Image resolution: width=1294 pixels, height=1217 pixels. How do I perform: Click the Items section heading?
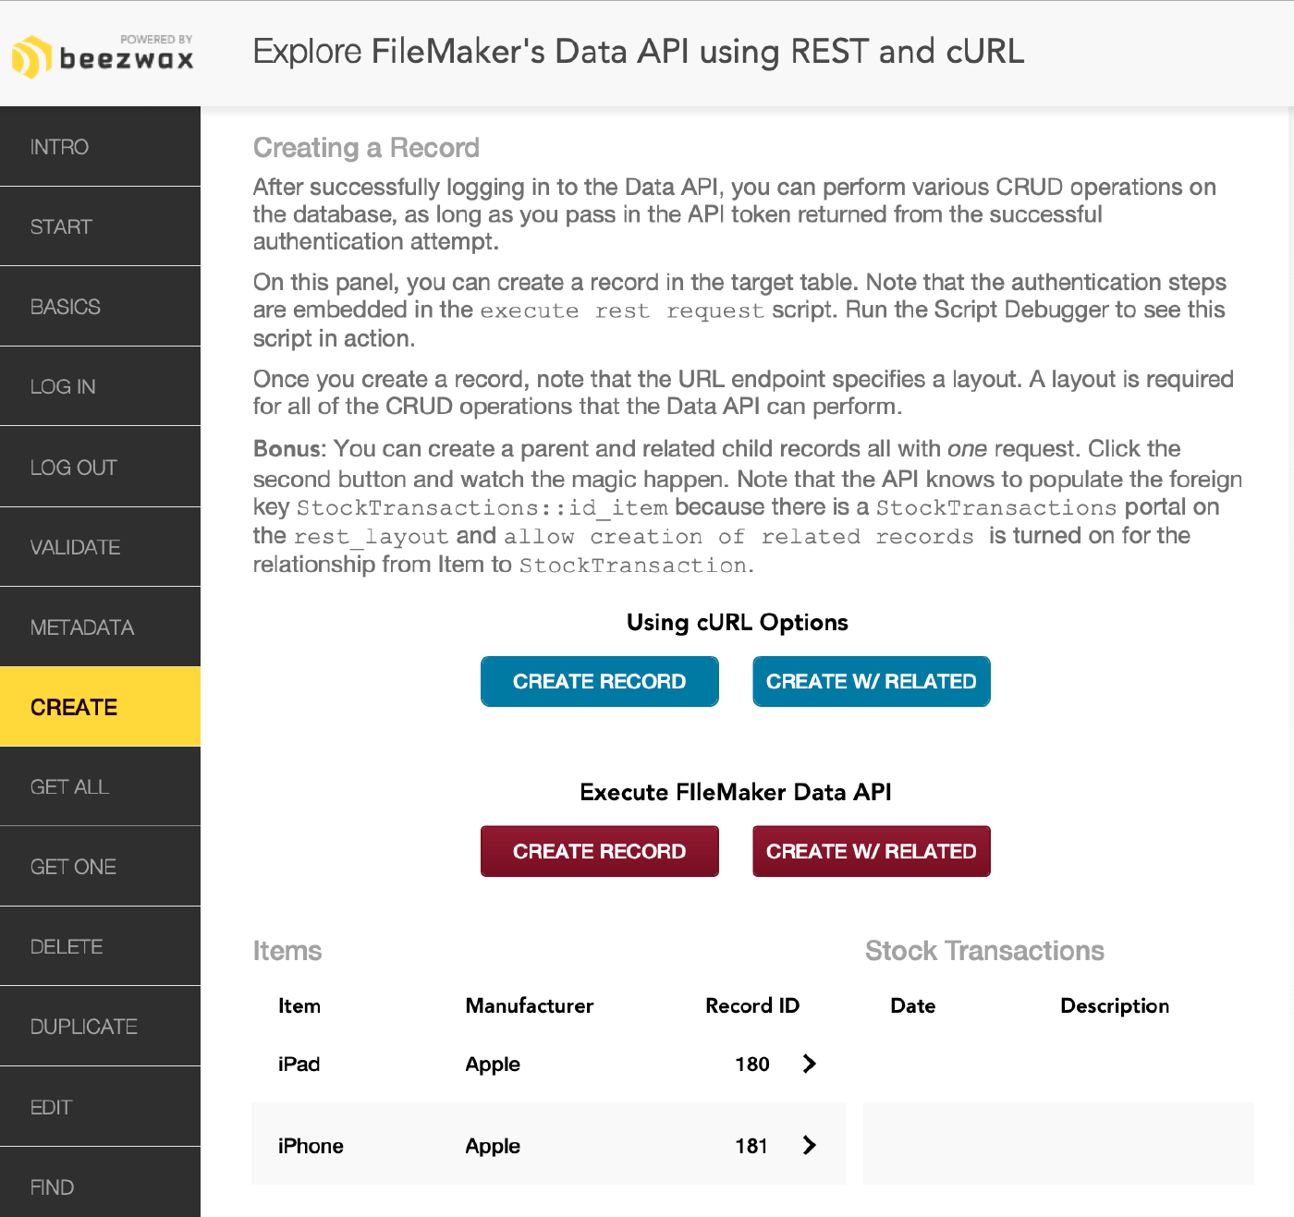tap(287, 951)
